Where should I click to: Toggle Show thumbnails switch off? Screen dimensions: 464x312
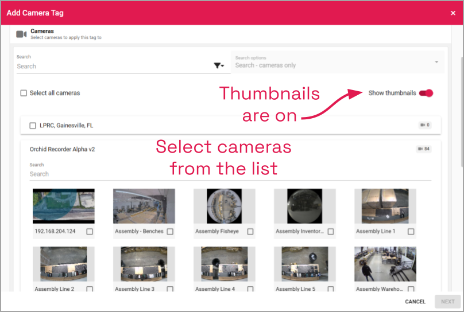pos(426,93)
